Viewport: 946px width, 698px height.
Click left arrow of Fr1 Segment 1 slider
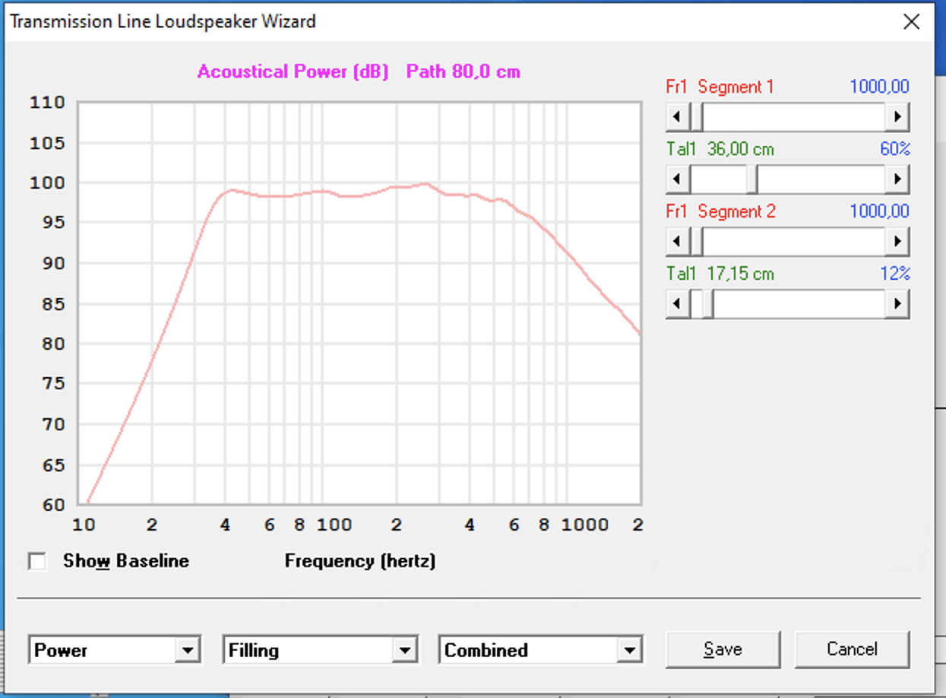click(678, 118)
